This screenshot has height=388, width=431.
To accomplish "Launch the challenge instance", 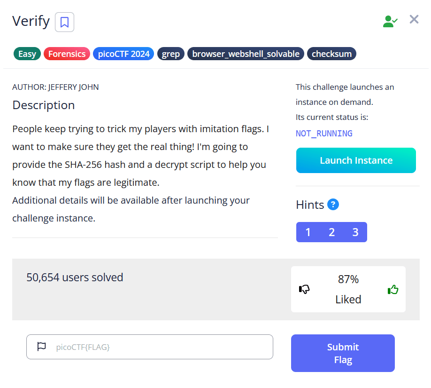I will click(355, 160).
